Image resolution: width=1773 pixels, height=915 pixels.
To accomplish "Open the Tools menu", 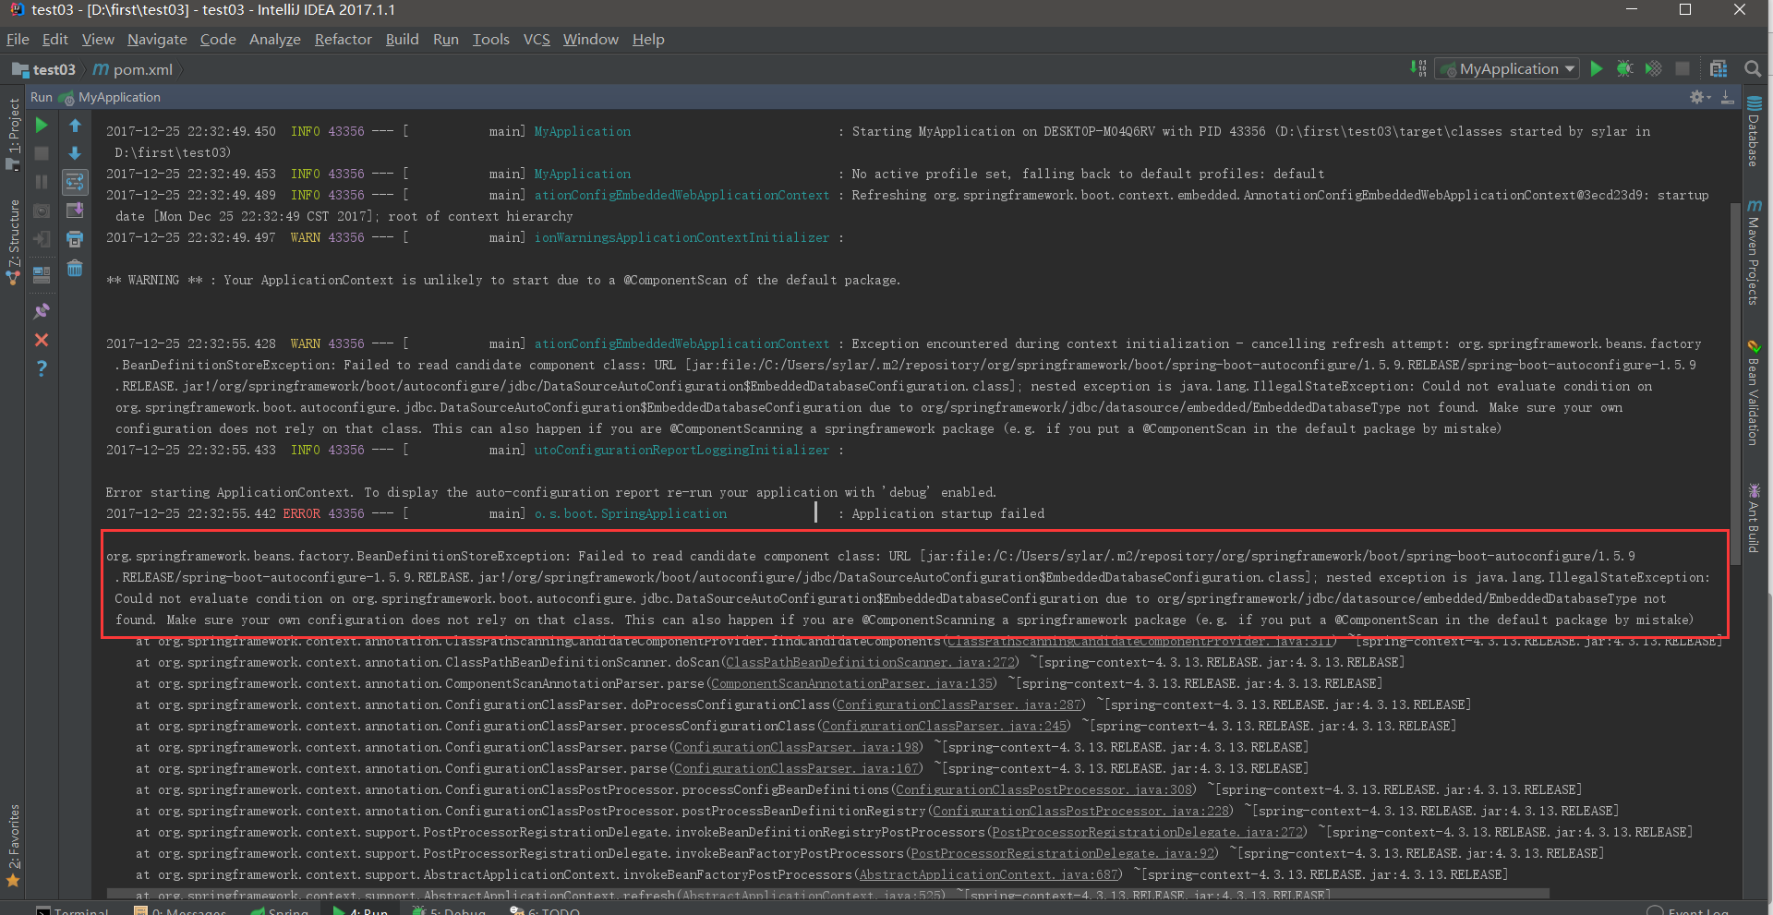I will [x=490, y=39].
